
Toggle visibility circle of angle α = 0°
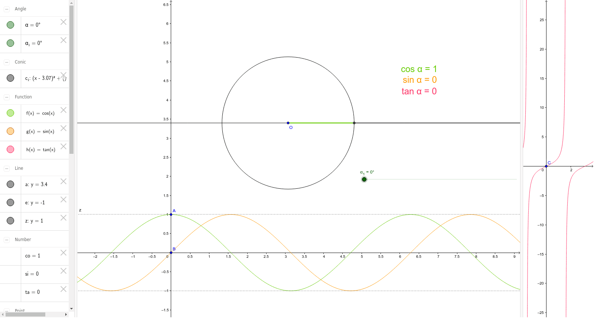10,25
